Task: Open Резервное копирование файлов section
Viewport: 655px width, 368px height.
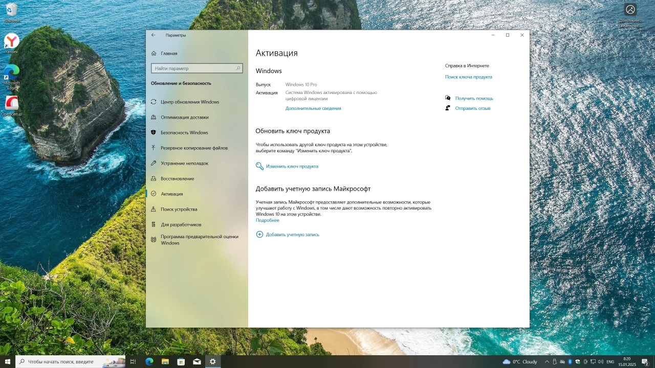Action: coord(197,148)
